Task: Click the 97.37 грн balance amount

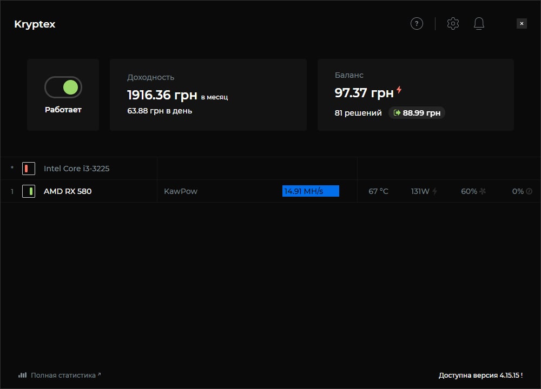Action: coord(364,93)
